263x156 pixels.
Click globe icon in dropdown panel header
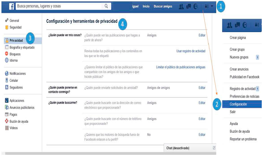tap(245, 25)
